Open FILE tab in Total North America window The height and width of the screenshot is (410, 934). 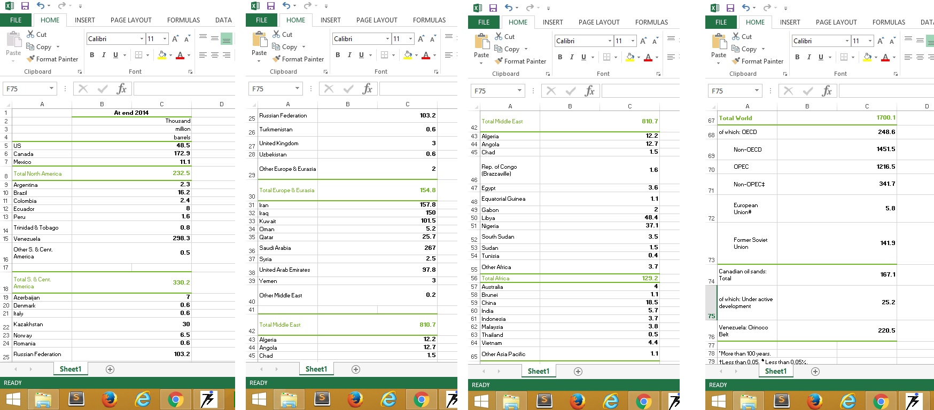pos(16,20)
